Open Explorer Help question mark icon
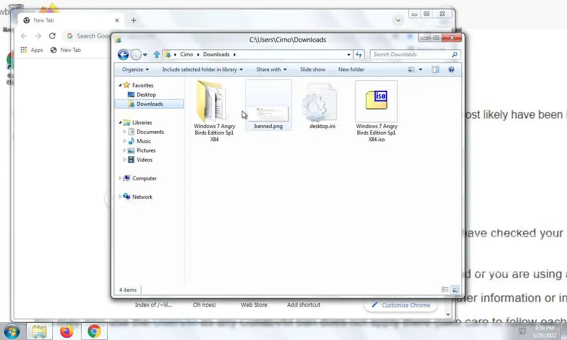 pos(451,70)
